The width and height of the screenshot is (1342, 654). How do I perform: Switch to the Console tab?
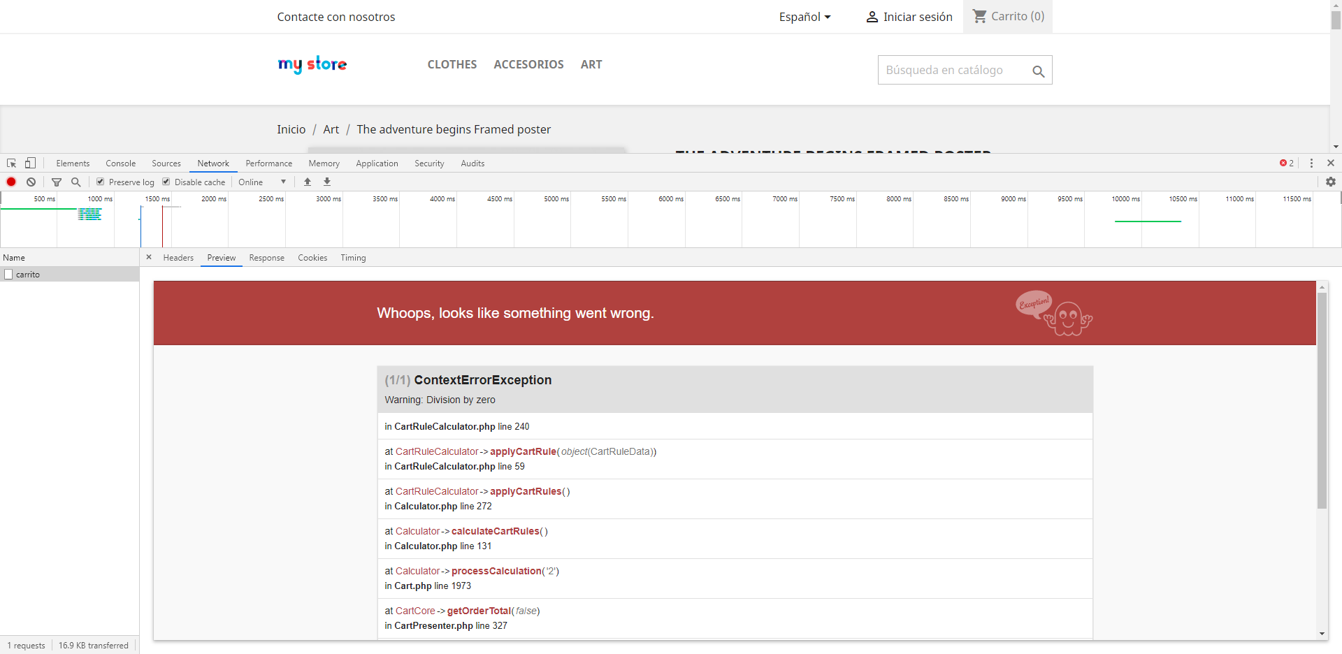pyautogui.click(x=120, y=163)
